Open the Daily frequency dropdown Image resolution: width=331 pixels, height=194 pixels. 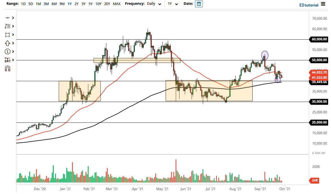pyautogui.click(x=153, y=4)
